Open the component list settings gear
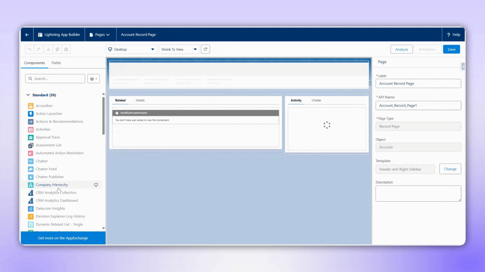 [93, 79]
